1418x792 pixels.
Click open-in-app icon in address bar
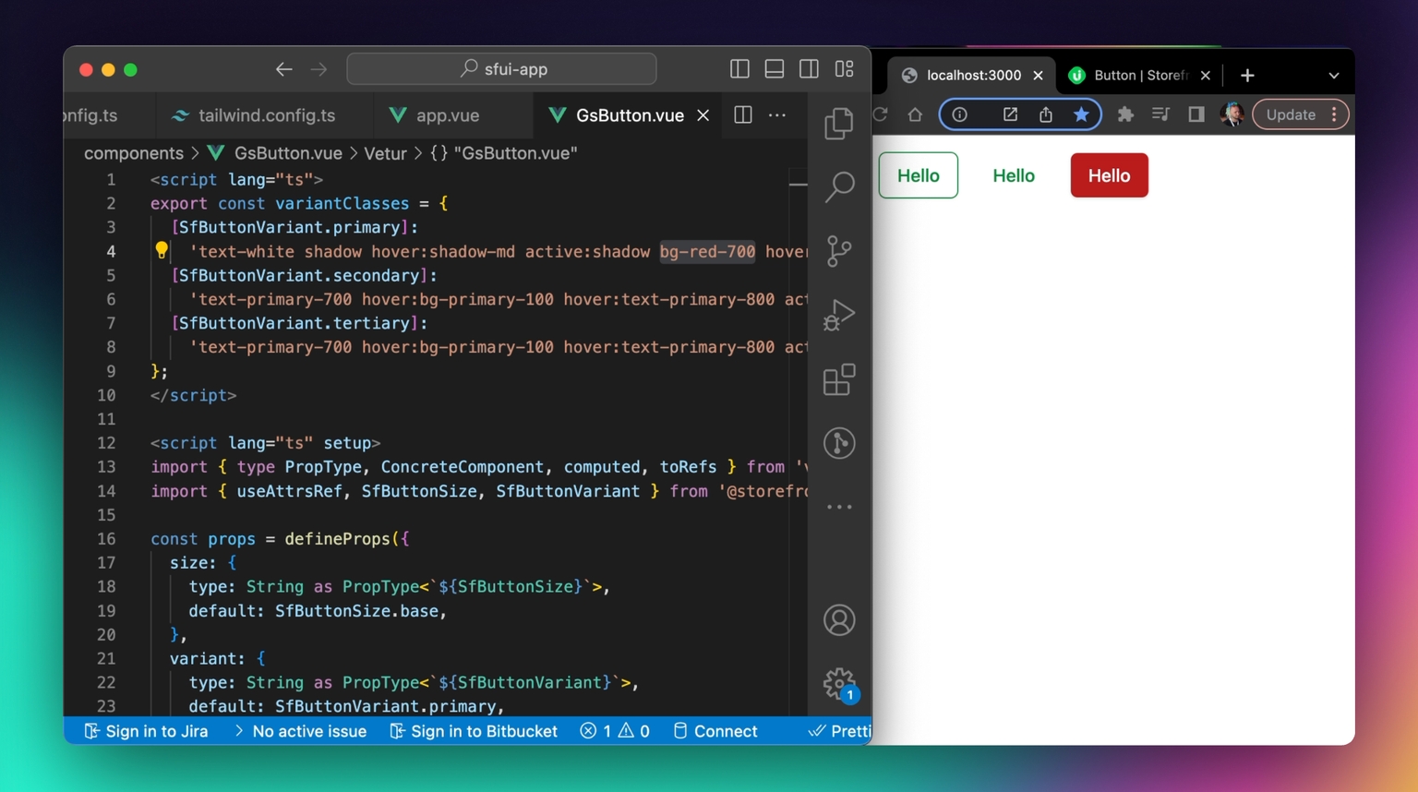(x=1010, y=114)
